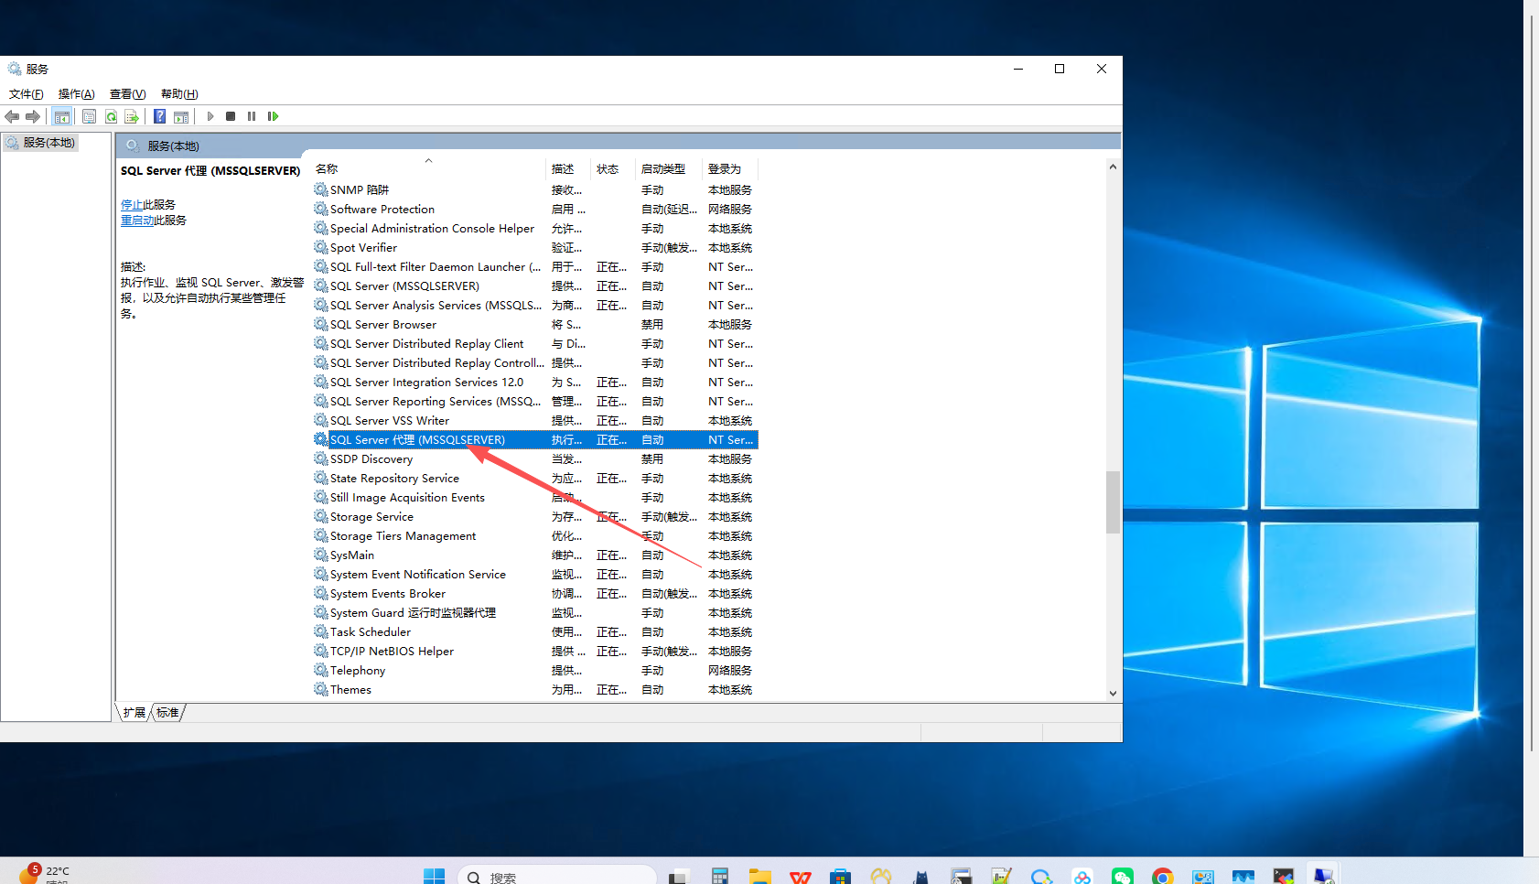Select Special Administration Console Helper service
Image resolution: width=1539 pixels, height=884 pixels.
[535, 229]
